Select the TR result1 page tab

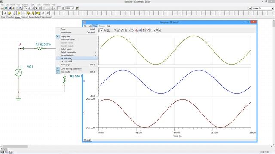click(x=88, y=140)
